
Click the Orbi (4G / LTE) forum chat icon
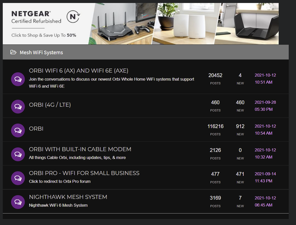tap(18, 106)
